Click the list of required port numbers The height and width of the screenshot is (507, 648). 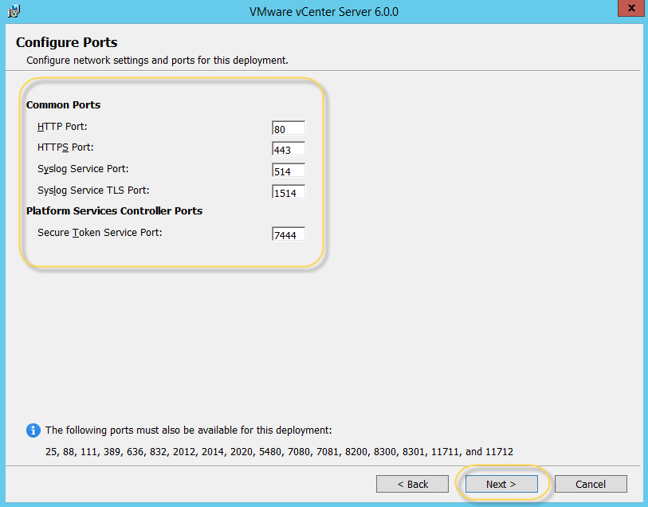tap(279, 452)
